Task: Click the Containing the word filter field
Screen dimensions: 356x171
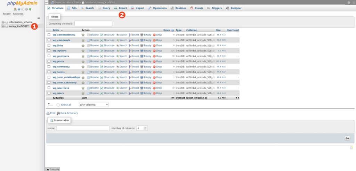Action: (x=93, y=23)
